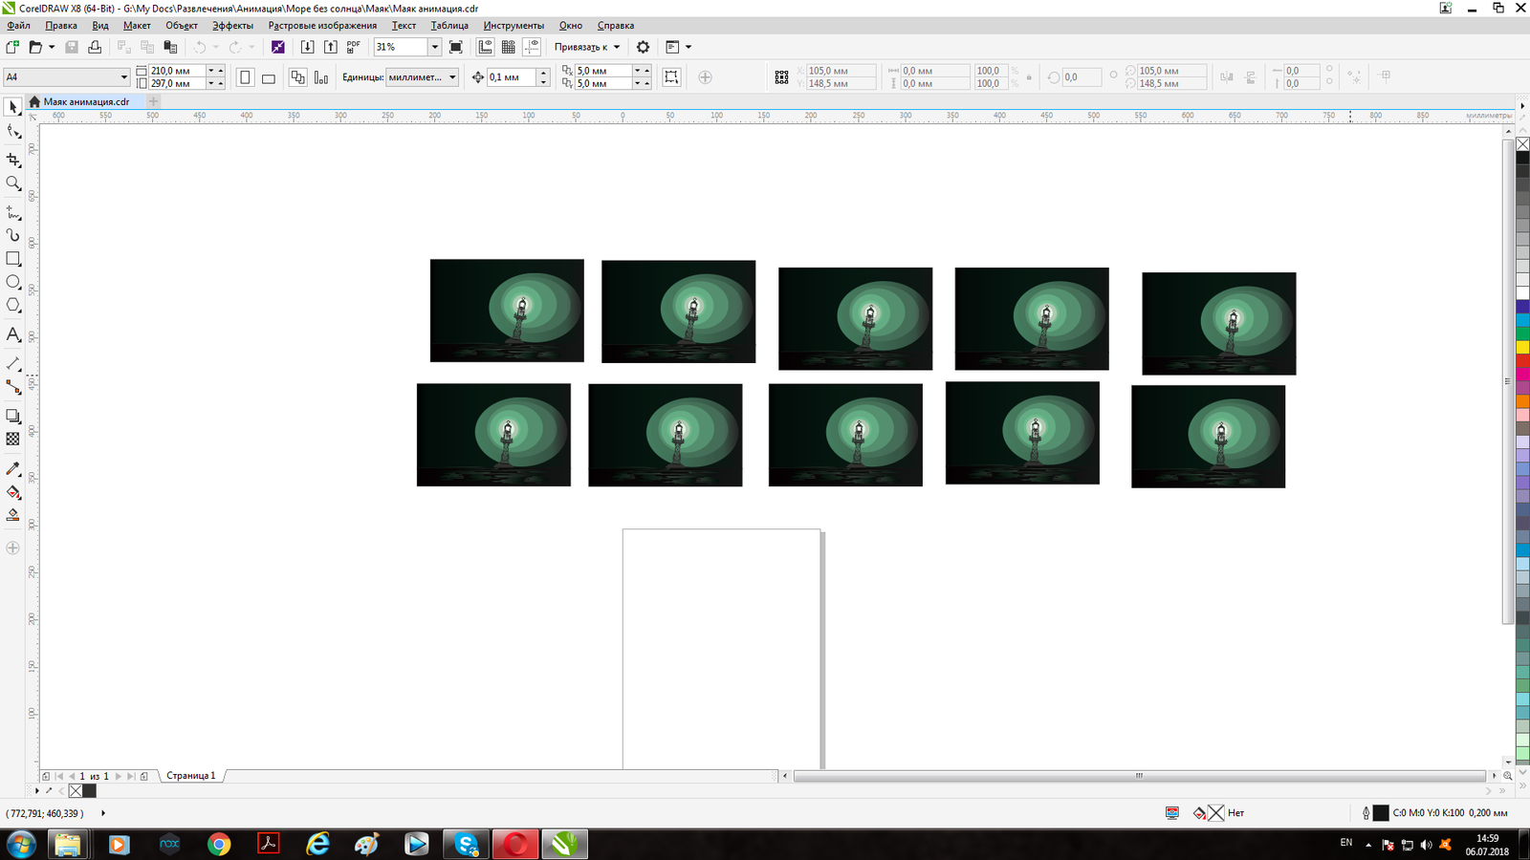The image size is (1530, 860).
Task: Choose the Ellipse tool
Action: 13,282
